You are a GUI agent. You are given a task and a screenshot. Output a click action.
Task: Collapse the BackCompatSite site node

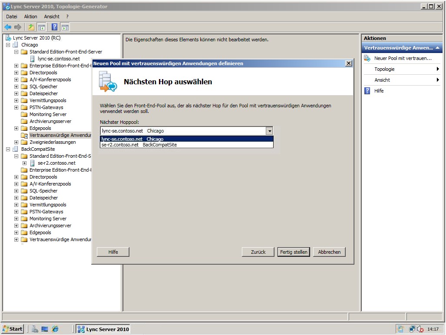point(8,149)
